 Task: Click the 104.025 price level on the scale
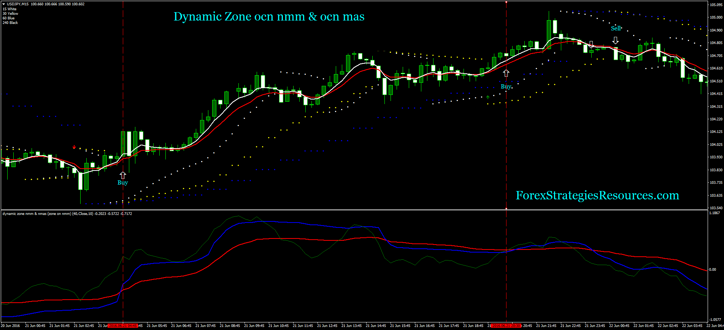click(716, 144)
